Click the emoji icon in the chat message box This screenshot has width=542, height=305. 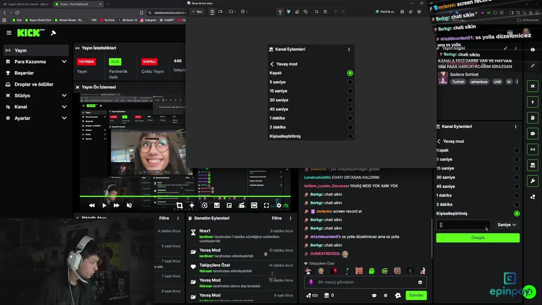420,282
